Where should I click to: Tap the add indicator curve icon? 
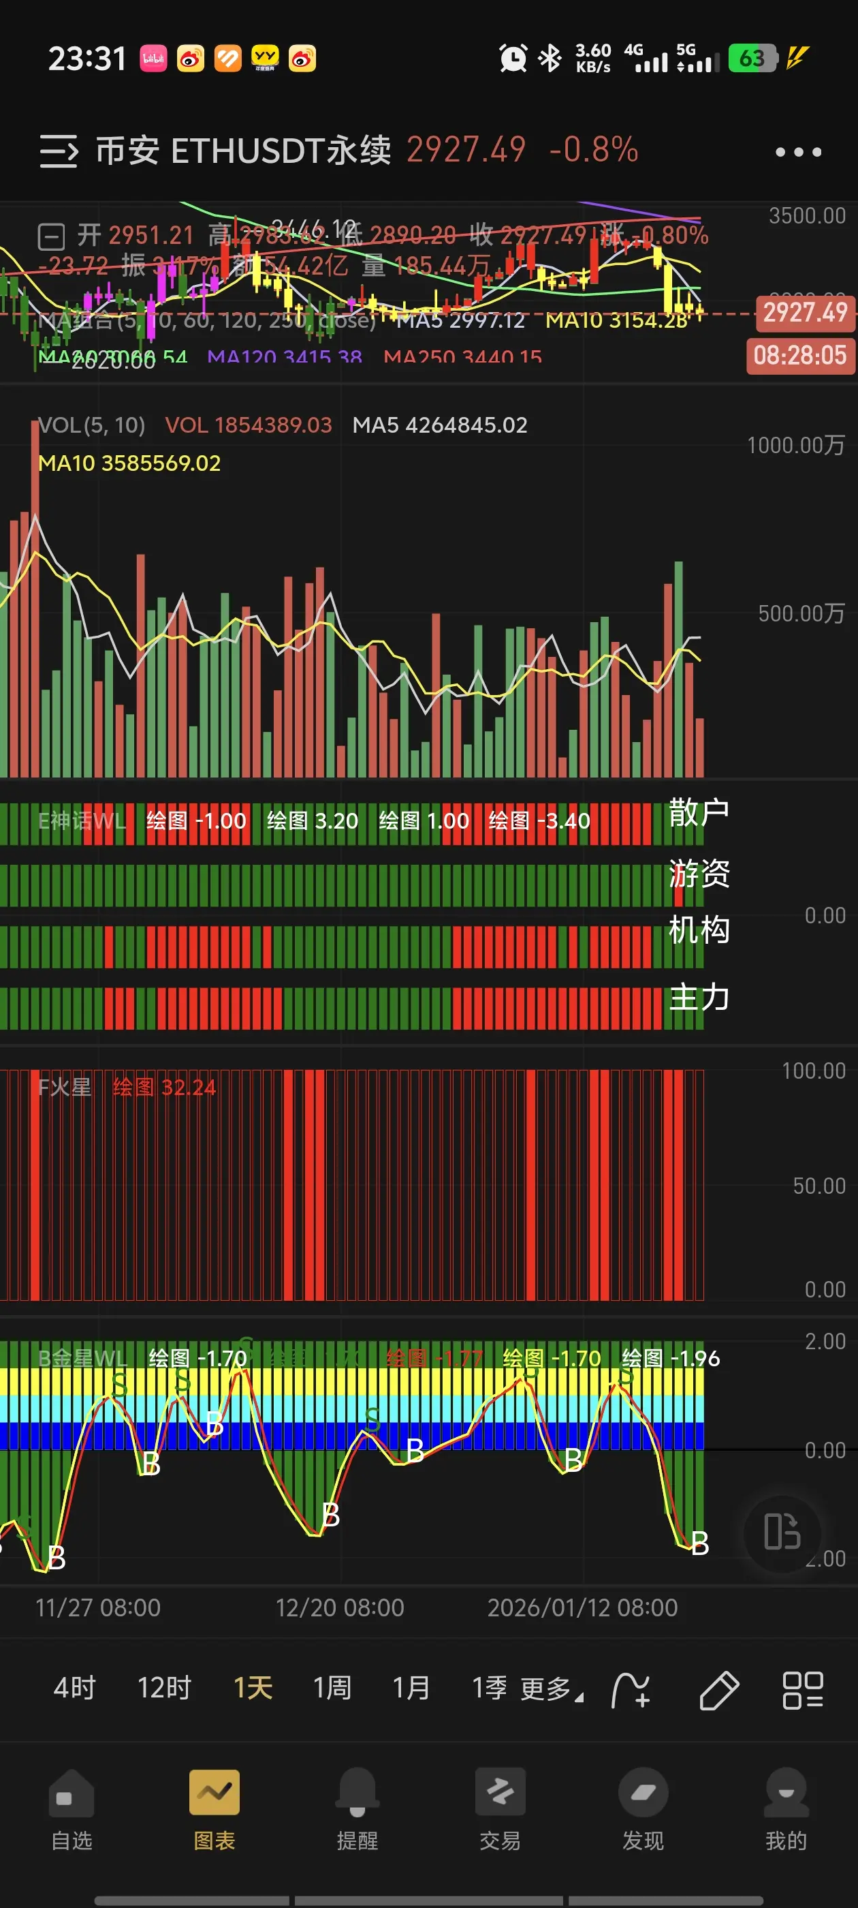pos(631,1690)
